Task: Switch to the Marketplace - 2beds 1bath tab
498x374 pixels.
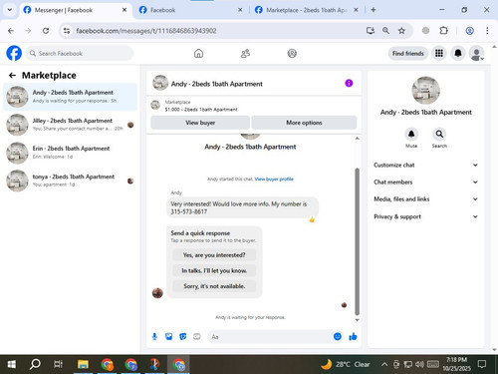Action: click(307, 10)
